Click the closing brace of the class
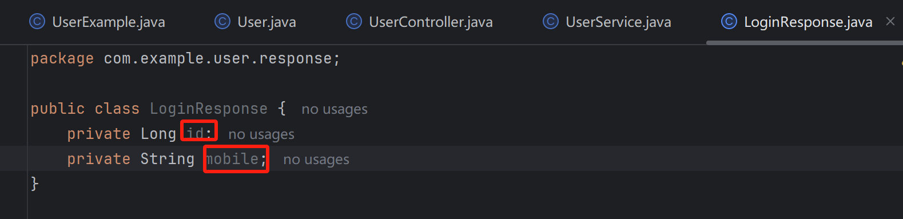This screenshot has height=219, width=903. tap(34, 184)
